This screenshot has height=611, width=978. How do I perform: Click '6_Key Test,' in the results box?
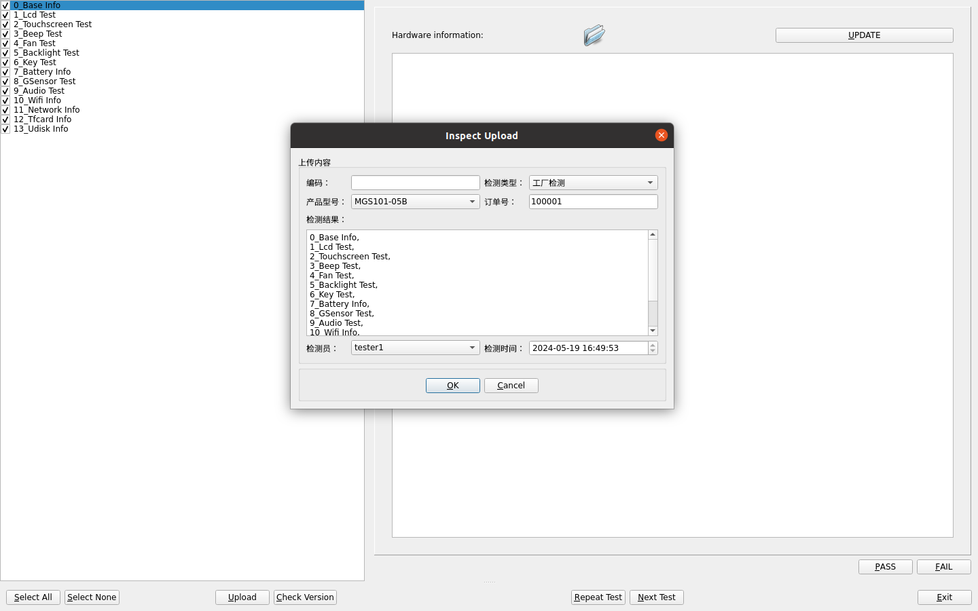(x=332, y=295)
